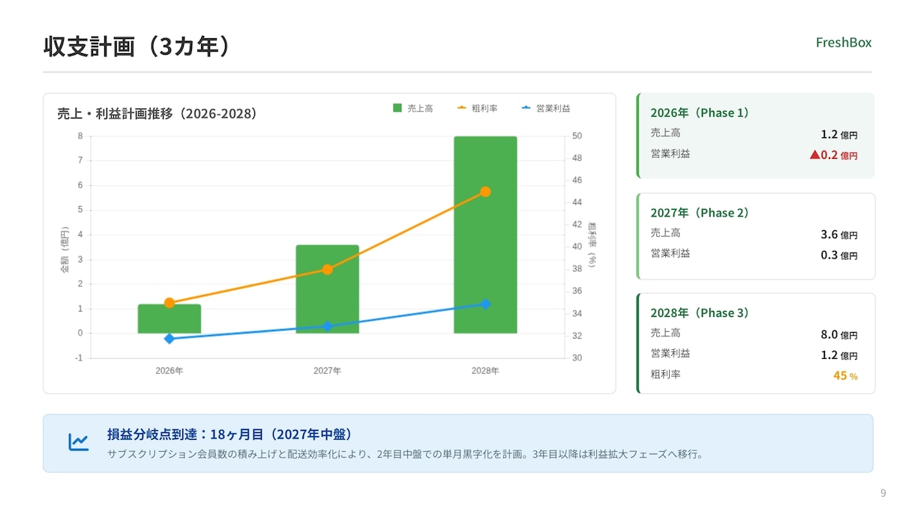The image size is (915, 514).
Task: Click the orange 45 % gross margin value
Action: 845,375
